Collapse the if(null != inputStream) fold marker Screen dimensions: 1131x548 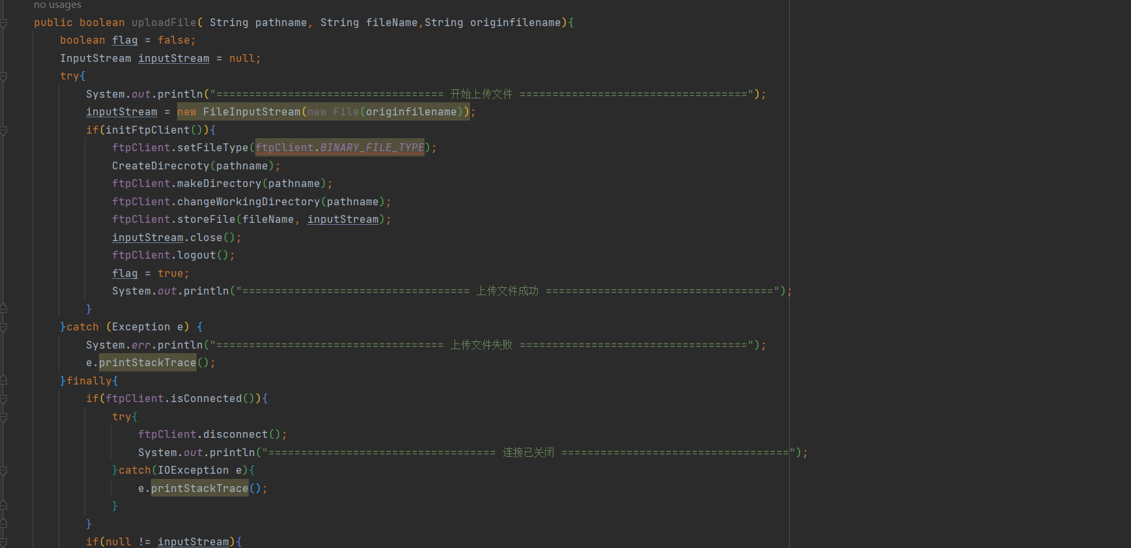click(3, 542)
